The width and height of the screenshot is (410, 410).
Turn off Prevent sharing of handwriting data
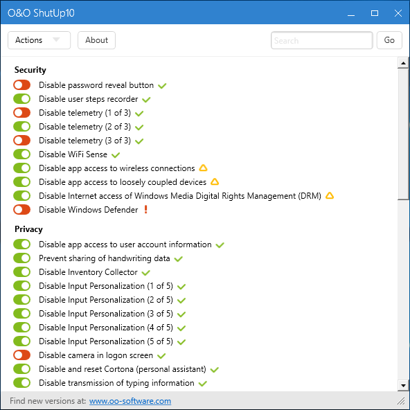click(22, 258)
